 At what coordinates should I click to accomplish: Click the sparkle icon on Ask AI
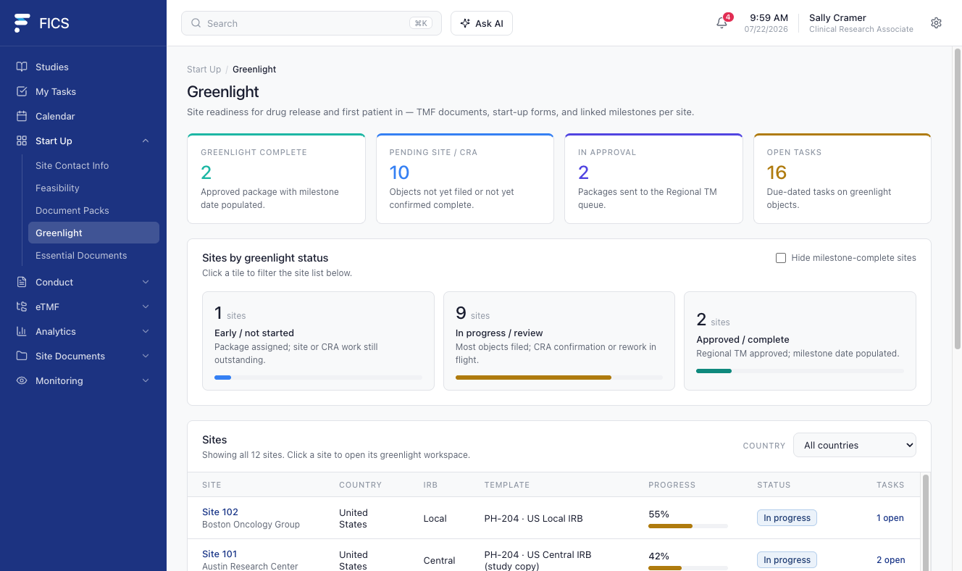click(465, 23)
